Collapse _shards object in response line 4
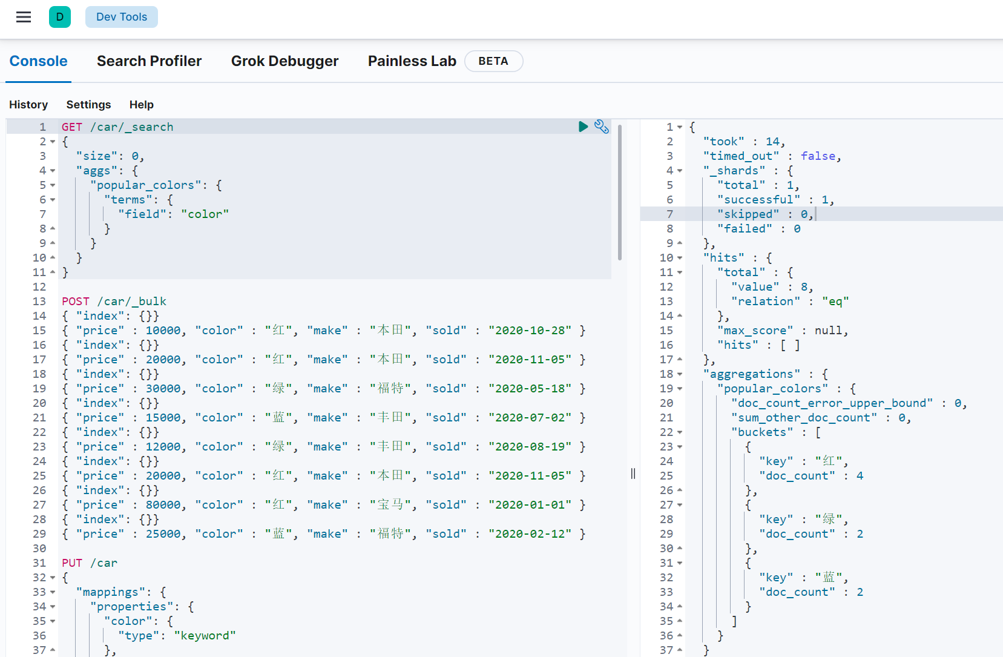Screen dimensions: 1003x657 [x=680, y=171]
